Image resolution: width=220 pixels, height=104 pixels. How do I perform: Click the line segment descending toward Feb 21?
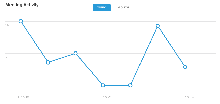point(89,69)
